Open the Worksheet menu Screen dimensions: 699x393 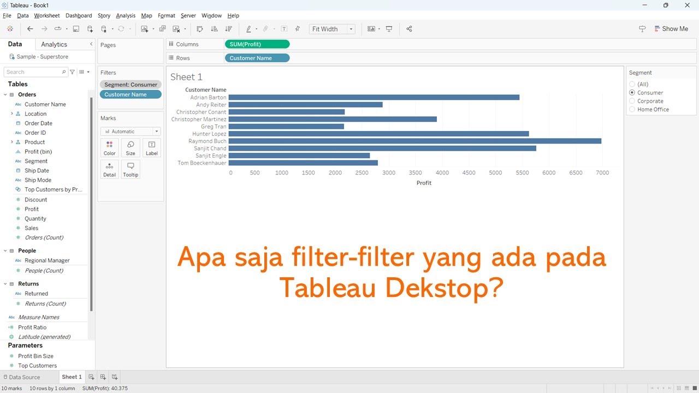[x=47, y=16]
